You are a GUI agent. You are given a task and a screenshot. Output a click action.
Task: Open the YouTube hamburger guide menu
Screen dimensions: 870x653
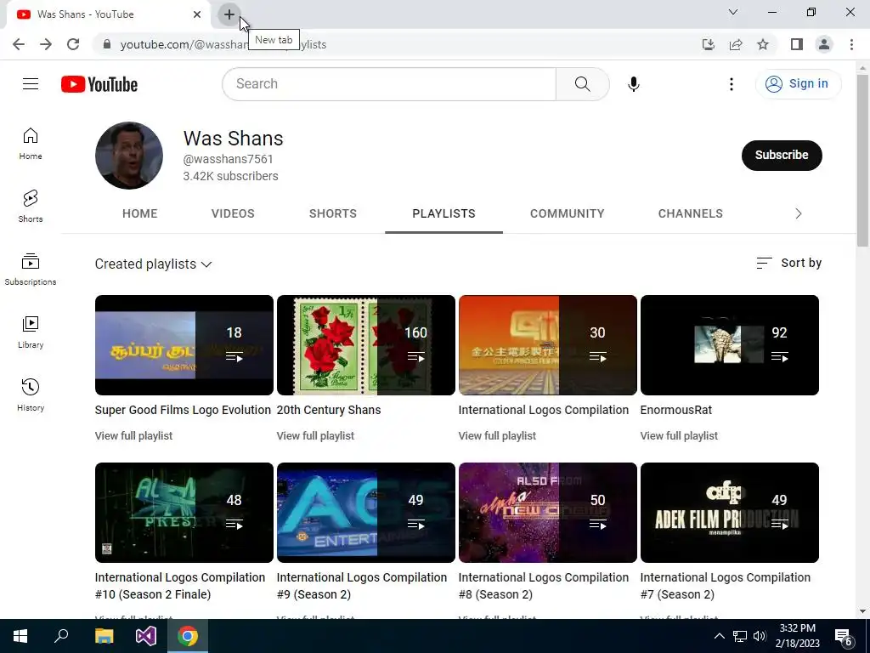point(31,84)
